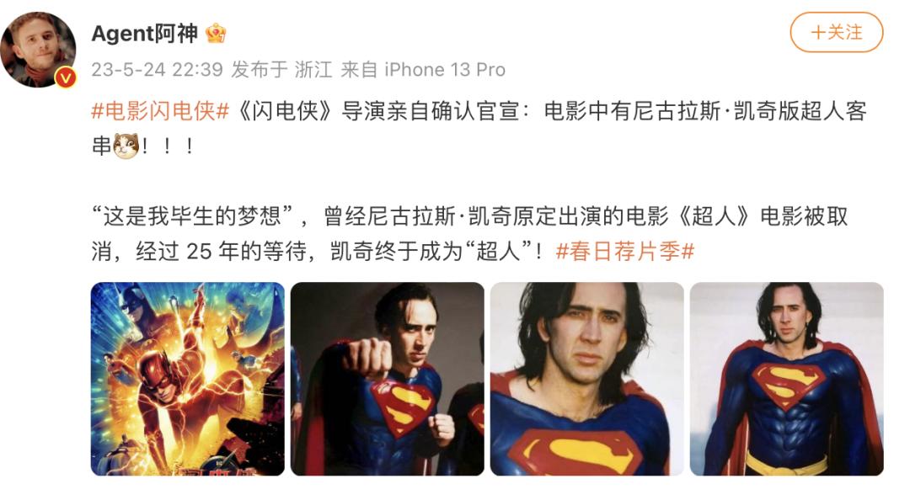Click the orange verified V badge
Viewport: 910px width, 500px height.
point(66,77)
